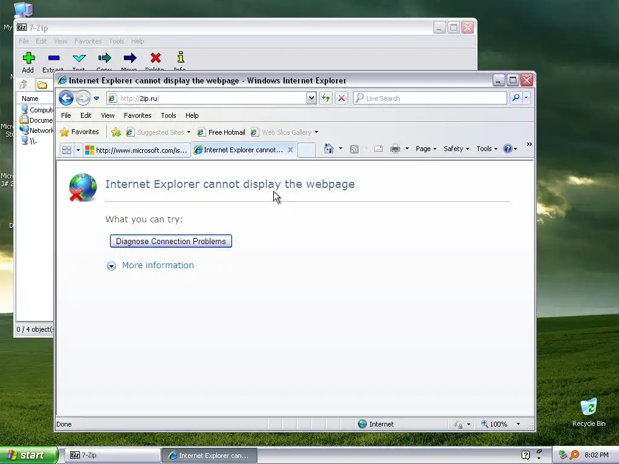Open the Favorites star button
This screenshot has width=619, height=464.
coord(79,132)
